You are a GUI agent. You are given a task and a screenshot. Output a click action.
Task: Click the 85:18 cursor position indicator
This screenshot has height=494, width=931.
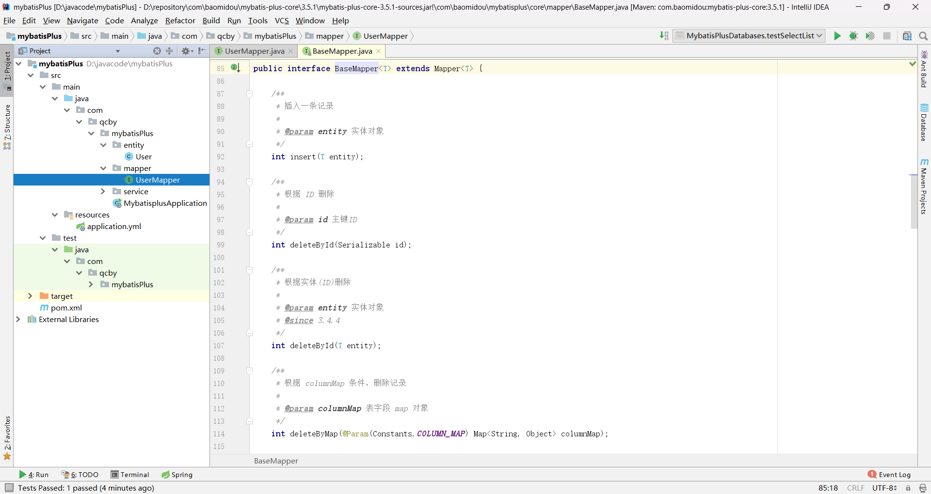(x=828, y=488)
